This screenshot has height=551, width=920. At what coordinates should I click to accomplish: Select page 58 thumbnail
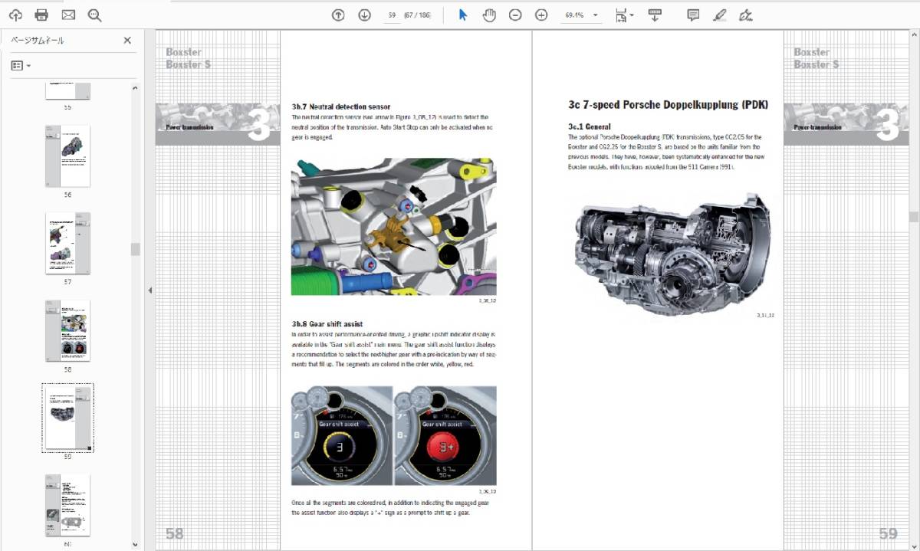click(67, 330)
